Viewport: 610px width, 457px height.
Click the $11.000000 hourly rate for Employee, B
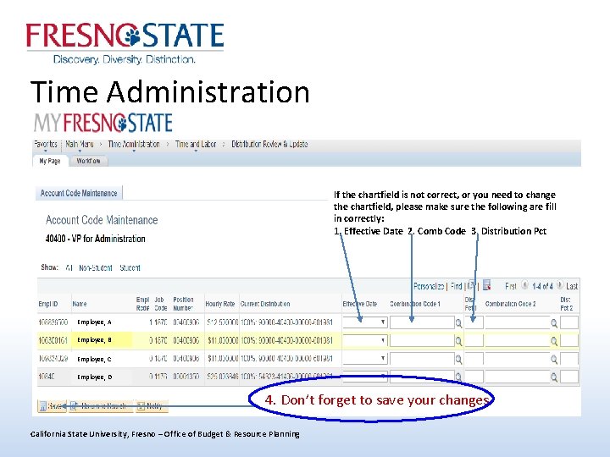[223, 340]
